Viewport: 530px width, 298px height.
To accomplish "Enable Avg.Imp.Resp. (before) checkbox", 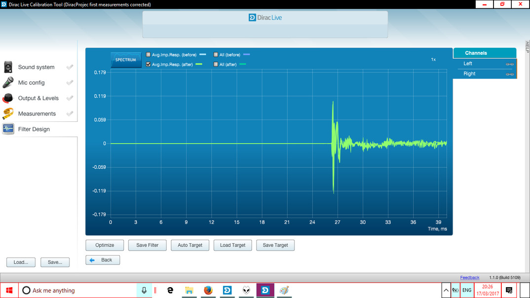I will (148, 54).
